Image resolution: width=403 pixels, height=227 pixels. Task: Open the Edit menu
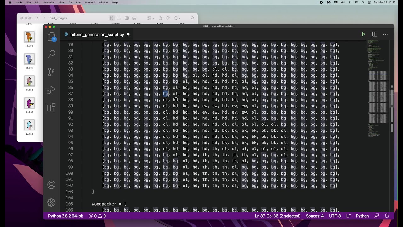(x=37, y=2)
